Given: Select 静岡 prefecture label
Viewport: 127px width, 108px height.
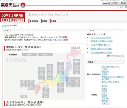Looking at the screenshot, I should 60,86.
